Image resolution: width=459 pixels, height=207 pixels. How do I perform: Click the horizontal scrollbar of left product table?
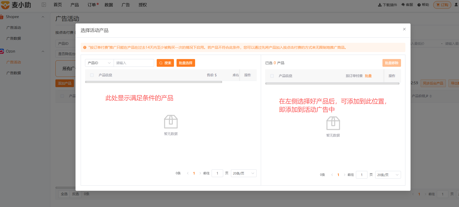pos(154,82)
